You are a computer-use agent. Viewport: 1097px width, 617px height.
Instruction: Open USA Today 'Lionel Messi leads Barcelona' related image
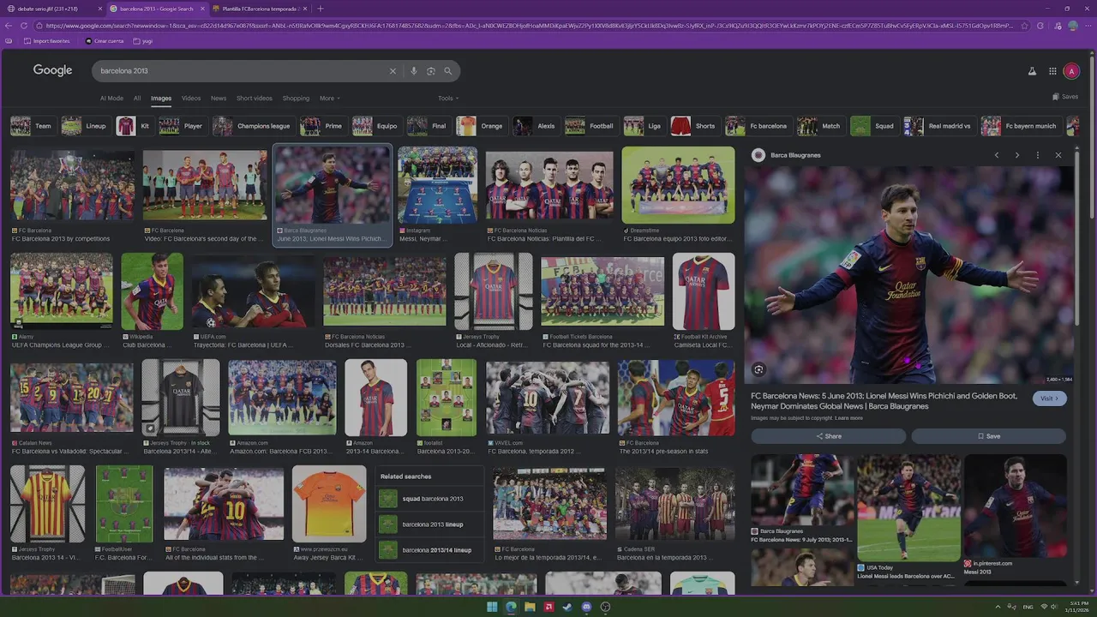[908, 508]
